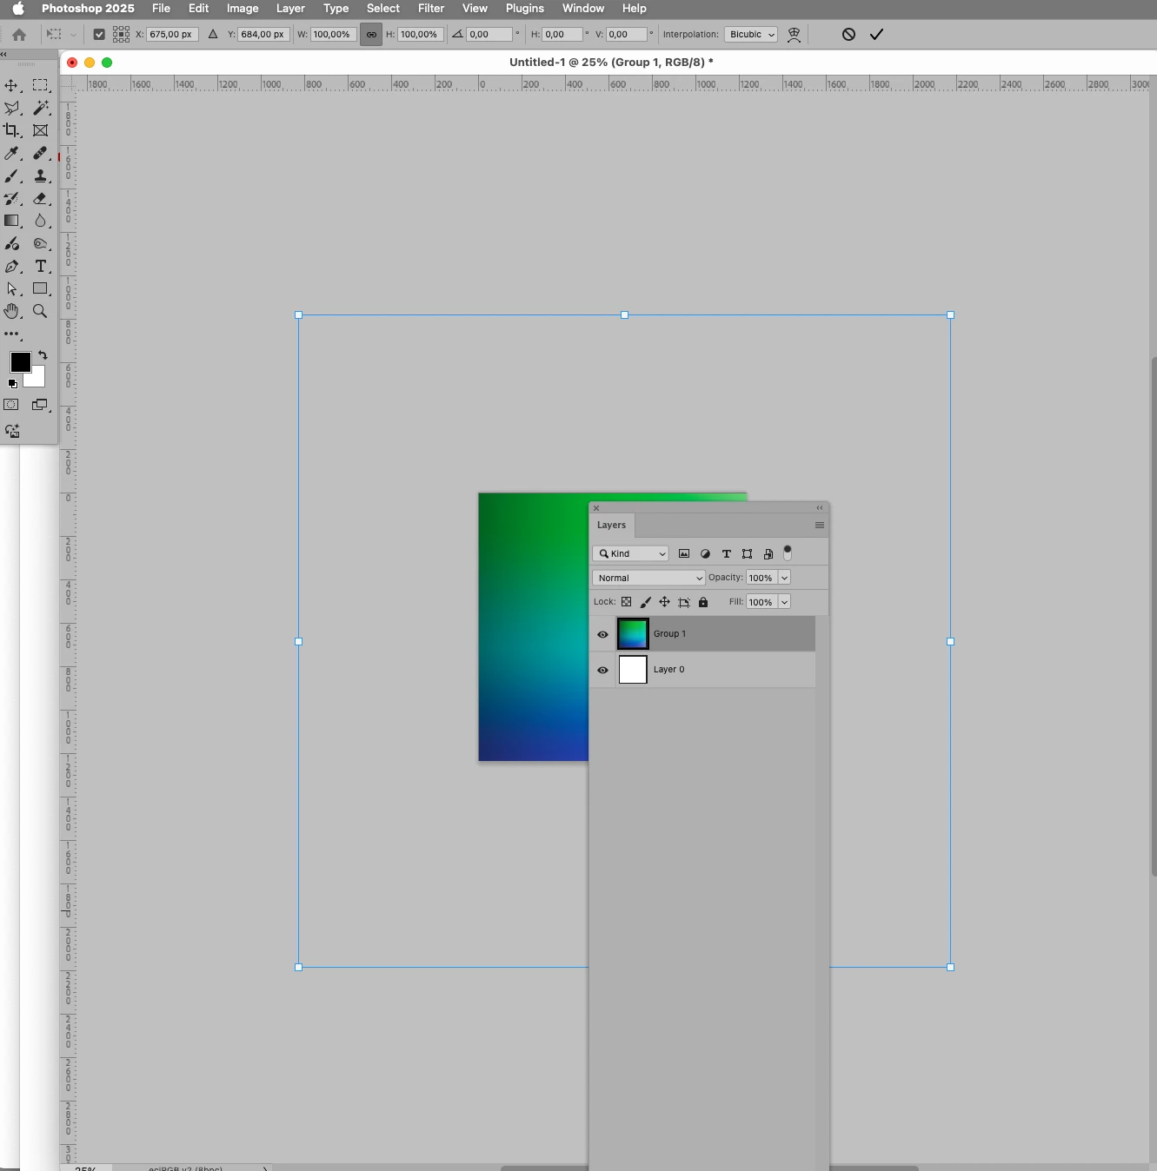The height and width of the screenshot is (1171, 1157).
Task: Select the History Brush tool
Action: point(11,198)
